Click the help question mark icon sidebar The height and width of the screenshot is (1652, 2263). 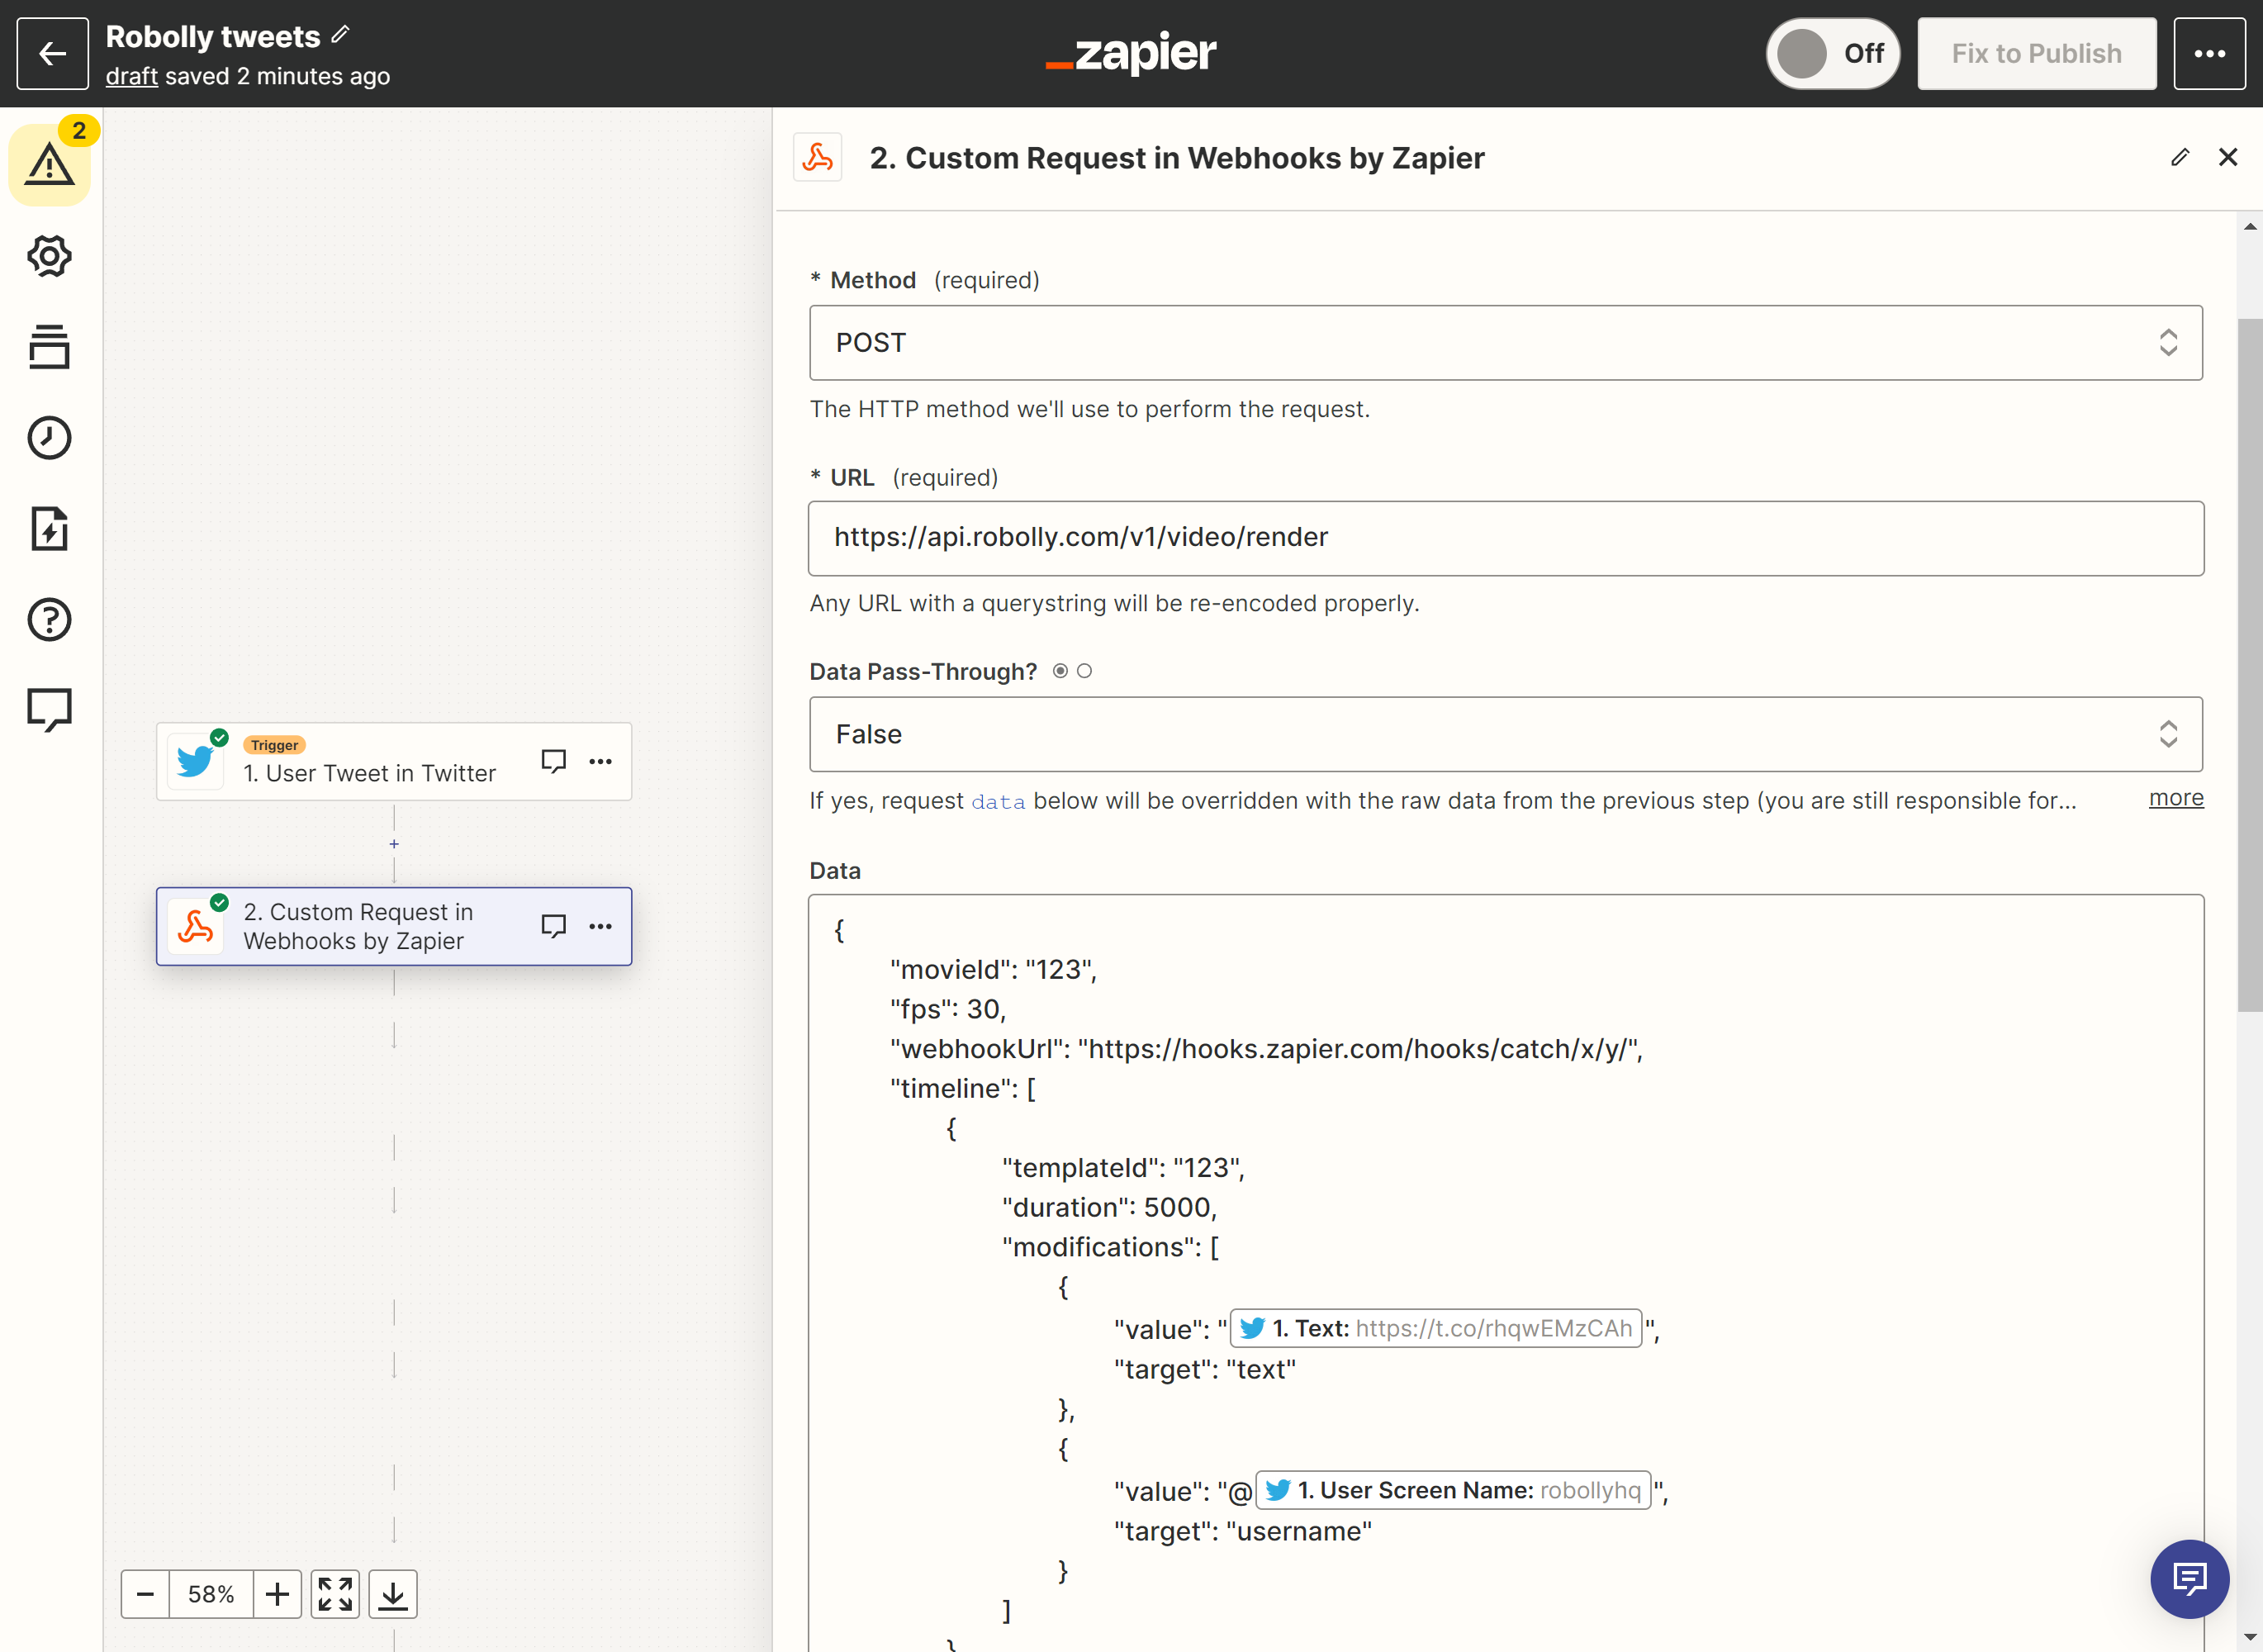point(51,620)
